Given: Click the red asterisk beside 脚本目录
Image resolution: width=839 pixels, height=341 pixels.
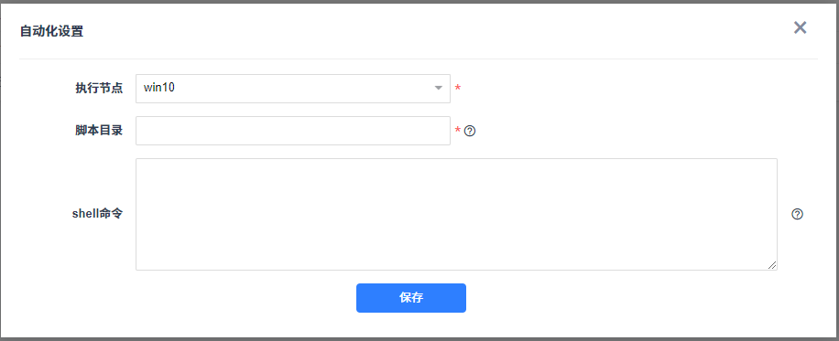Looking at the screenshot, I should pyautogui.click(x=457, y=131).
